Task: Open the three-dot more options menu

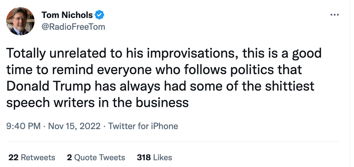Action: point(334,15)
